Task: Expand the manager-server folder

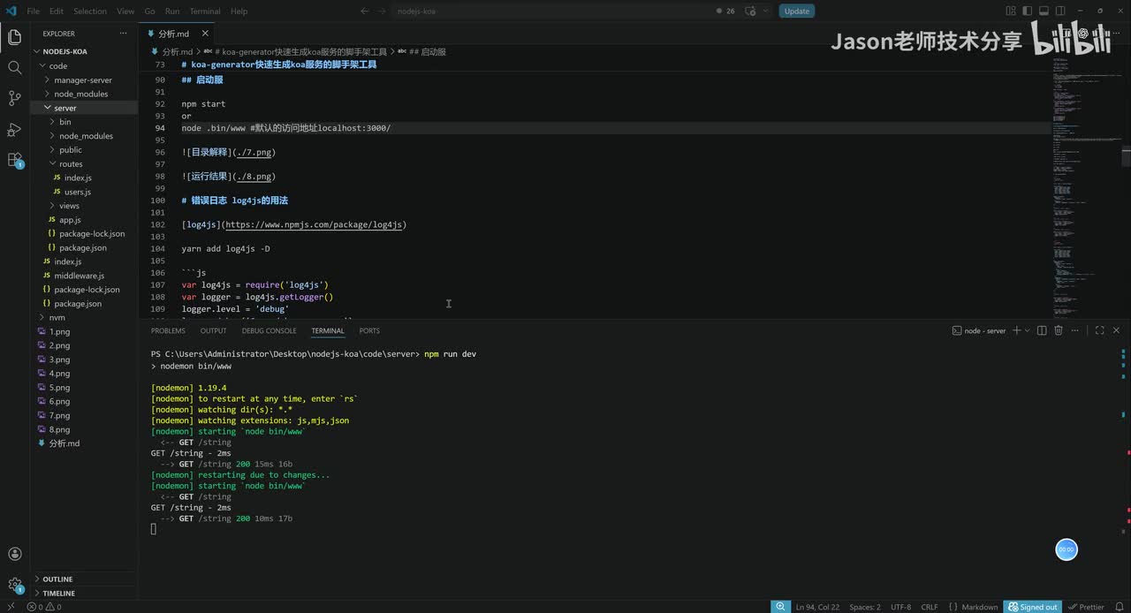Action: [83, 79]
